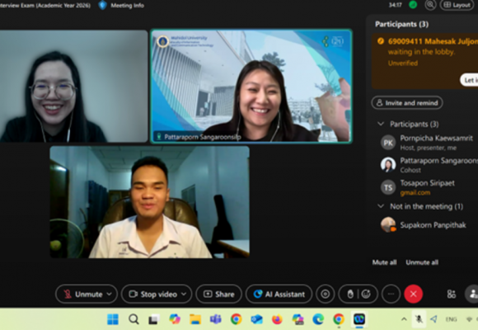Click the green connection status indicator
The height and width of the screenshot is (330, 478).
point(413,5)
